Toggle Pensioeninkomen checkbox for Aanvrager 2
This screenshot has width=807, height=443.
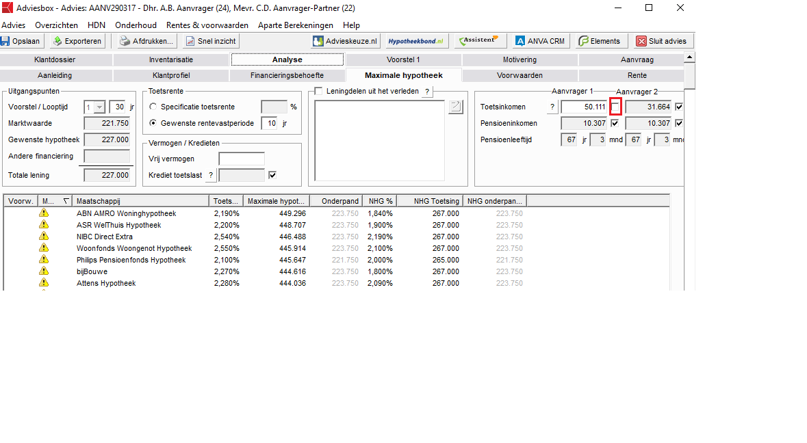click(680, 123)
